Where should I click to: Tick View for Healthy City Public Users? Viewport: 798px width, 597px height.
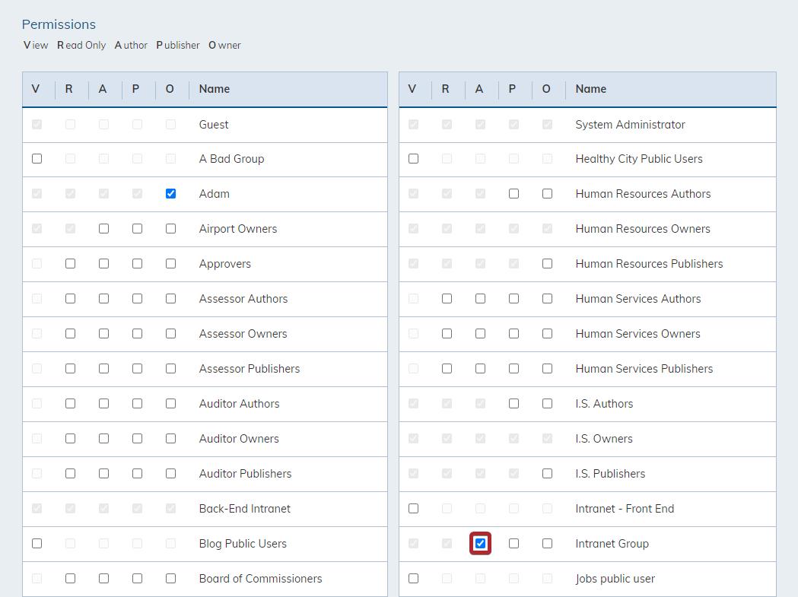click(x=413, y=159)
